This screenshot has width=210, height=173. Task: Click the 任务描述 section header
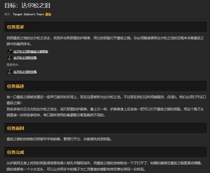(x=16, y=86)
